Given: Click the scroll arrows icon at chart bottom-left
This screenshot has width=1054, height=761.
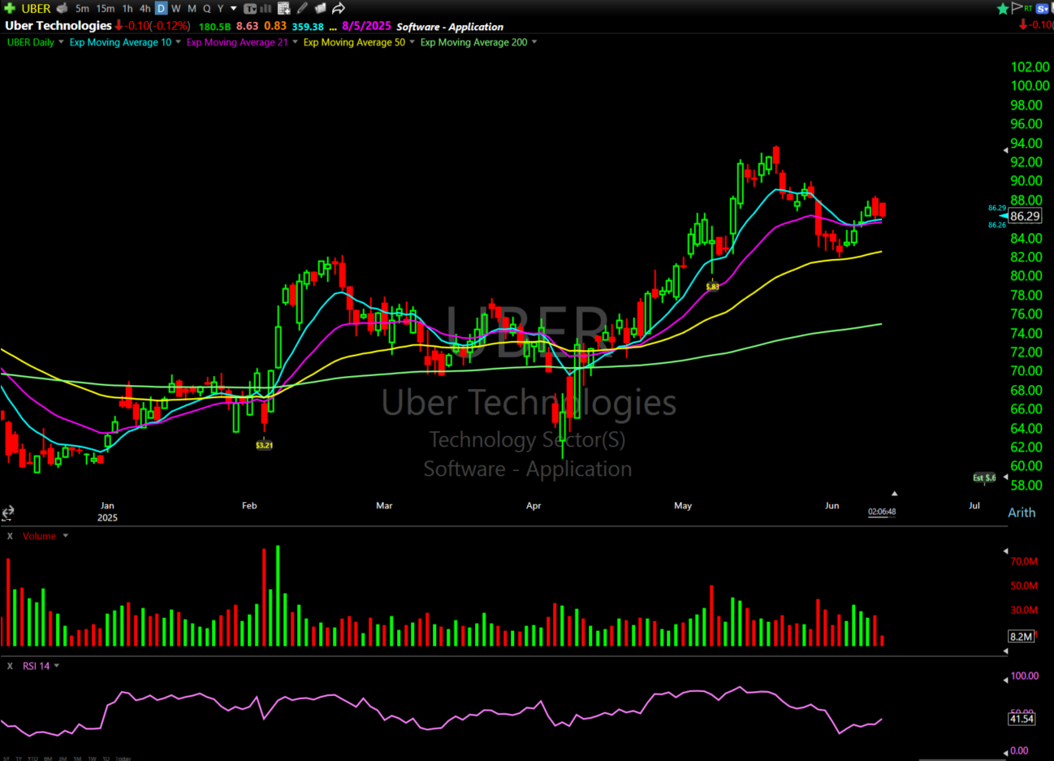Looking at the screenshot, I should [x=7, y=512].
